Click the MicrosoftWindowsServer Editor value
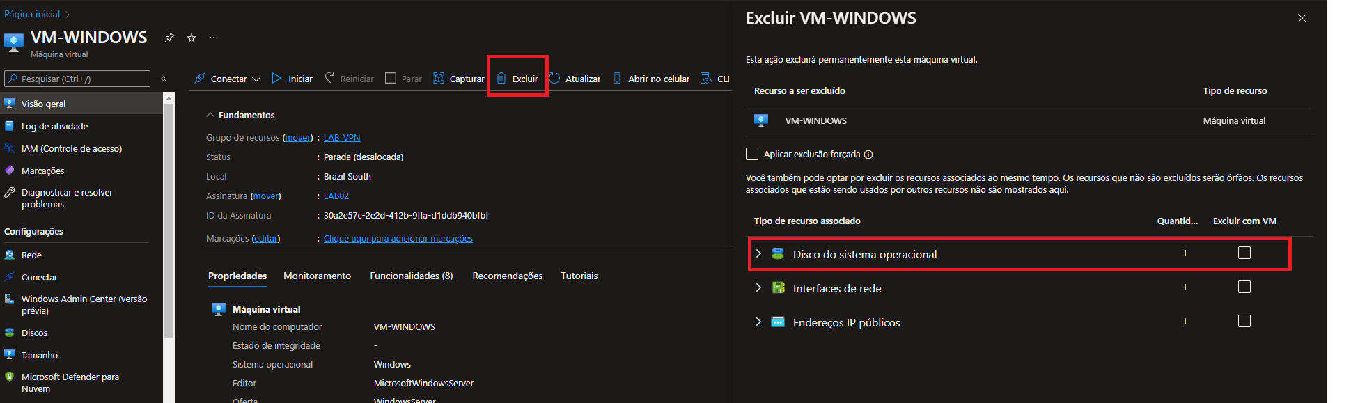 click(423, 384)
